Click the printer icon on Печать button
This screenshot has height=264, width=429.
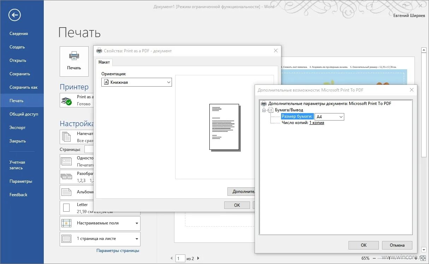click(x=74, y=56)
